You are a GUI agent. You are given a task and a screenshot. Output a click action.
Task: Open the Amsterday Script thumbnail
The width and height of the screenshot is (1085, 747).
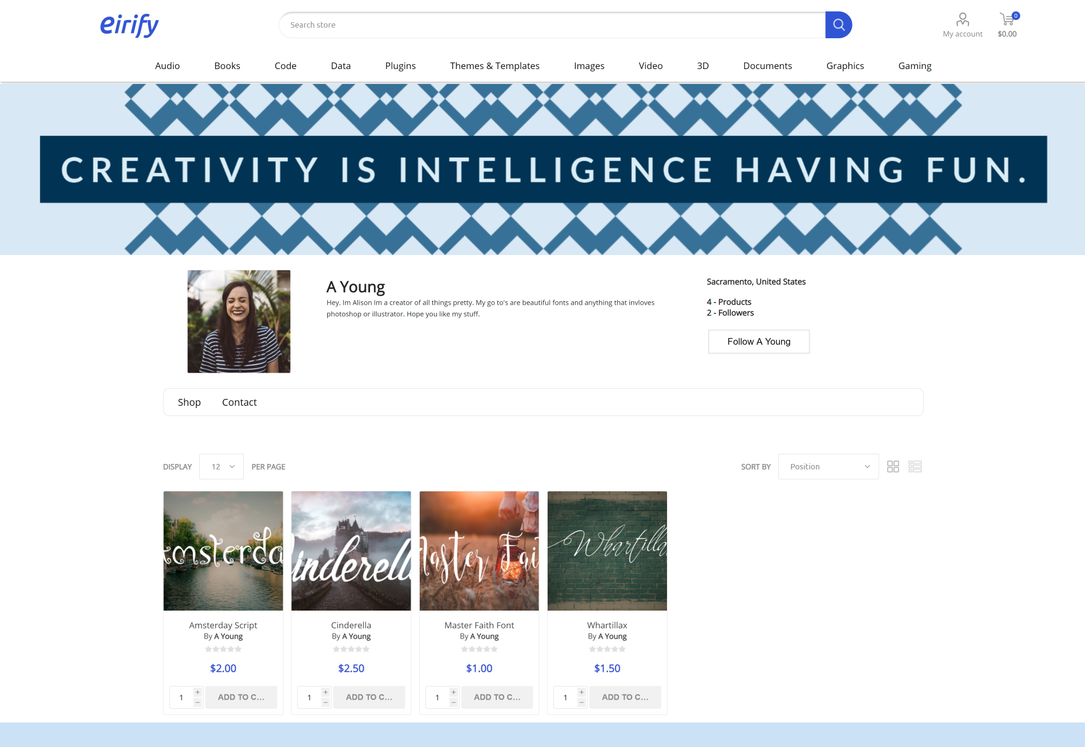pos(223,551)
